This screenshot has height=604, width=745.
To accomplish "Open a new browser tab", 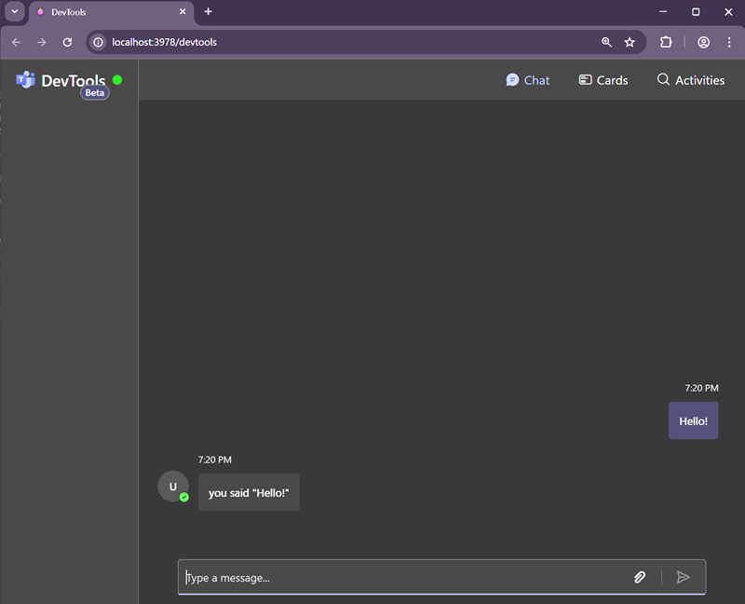I will tap(209, 11).
